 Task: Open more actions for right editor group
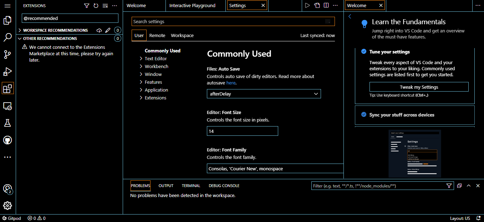[x=478, y=5]
